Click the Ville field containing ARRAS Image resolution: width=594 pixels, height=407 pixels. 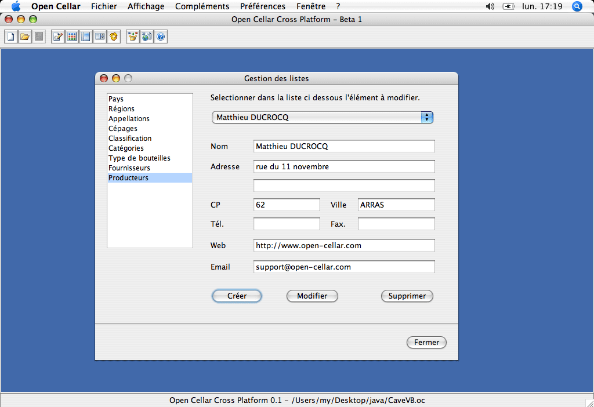tap(396, 205)
